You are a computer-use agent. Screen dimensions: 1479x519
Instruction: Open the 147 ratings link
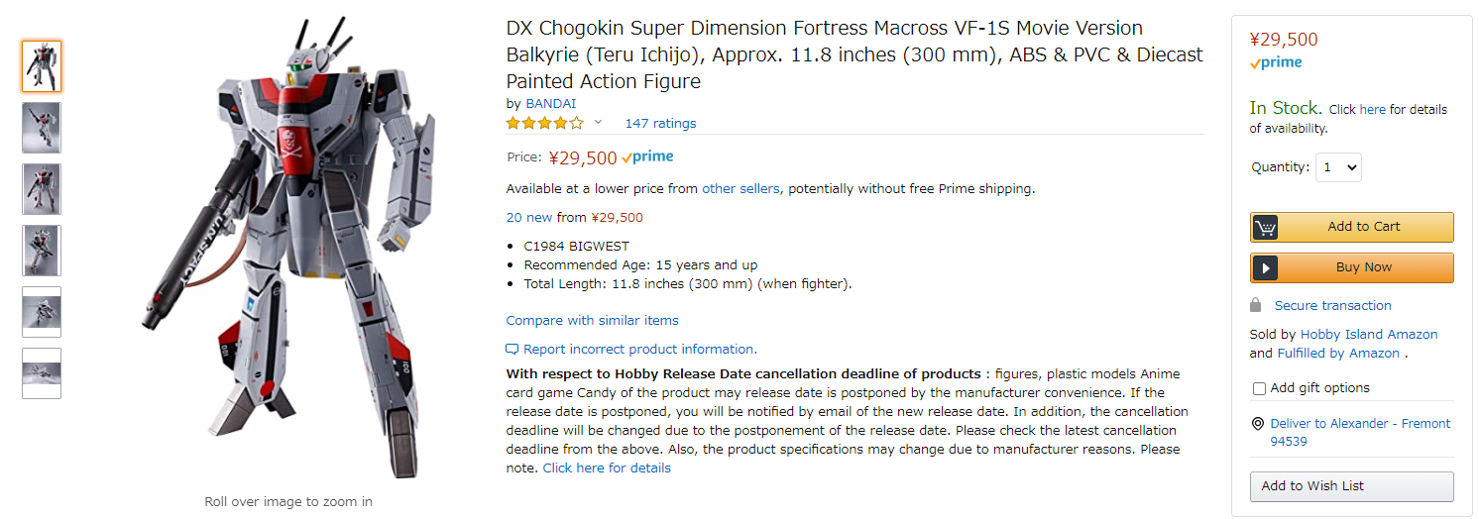(x=660, y=124)
